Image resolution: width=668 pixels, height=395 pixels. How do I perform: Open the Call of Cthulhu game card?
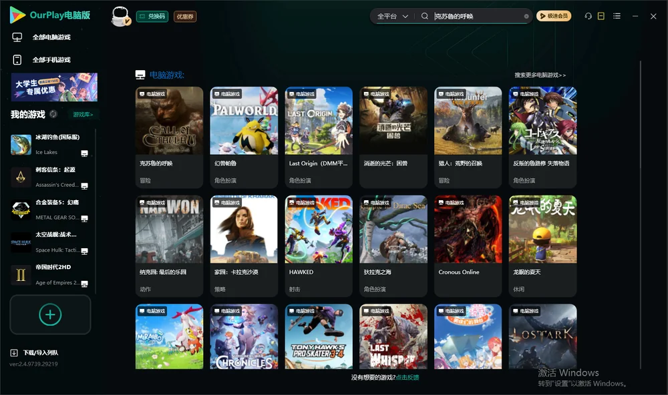169,137
